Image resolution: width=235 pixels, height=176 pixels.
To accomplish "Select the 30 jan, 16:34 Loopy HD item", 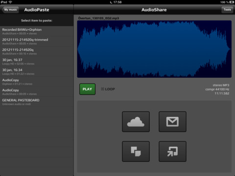I will click(37, 72).
